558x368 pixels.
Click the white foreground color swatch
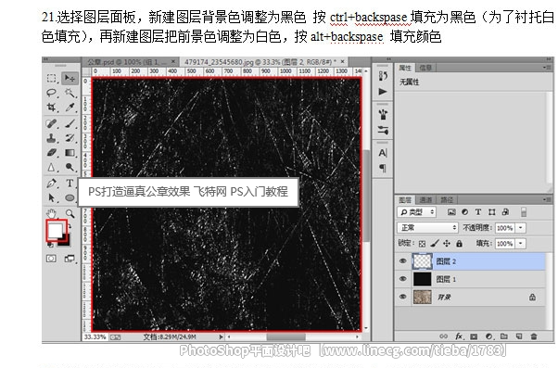[56, 230]
